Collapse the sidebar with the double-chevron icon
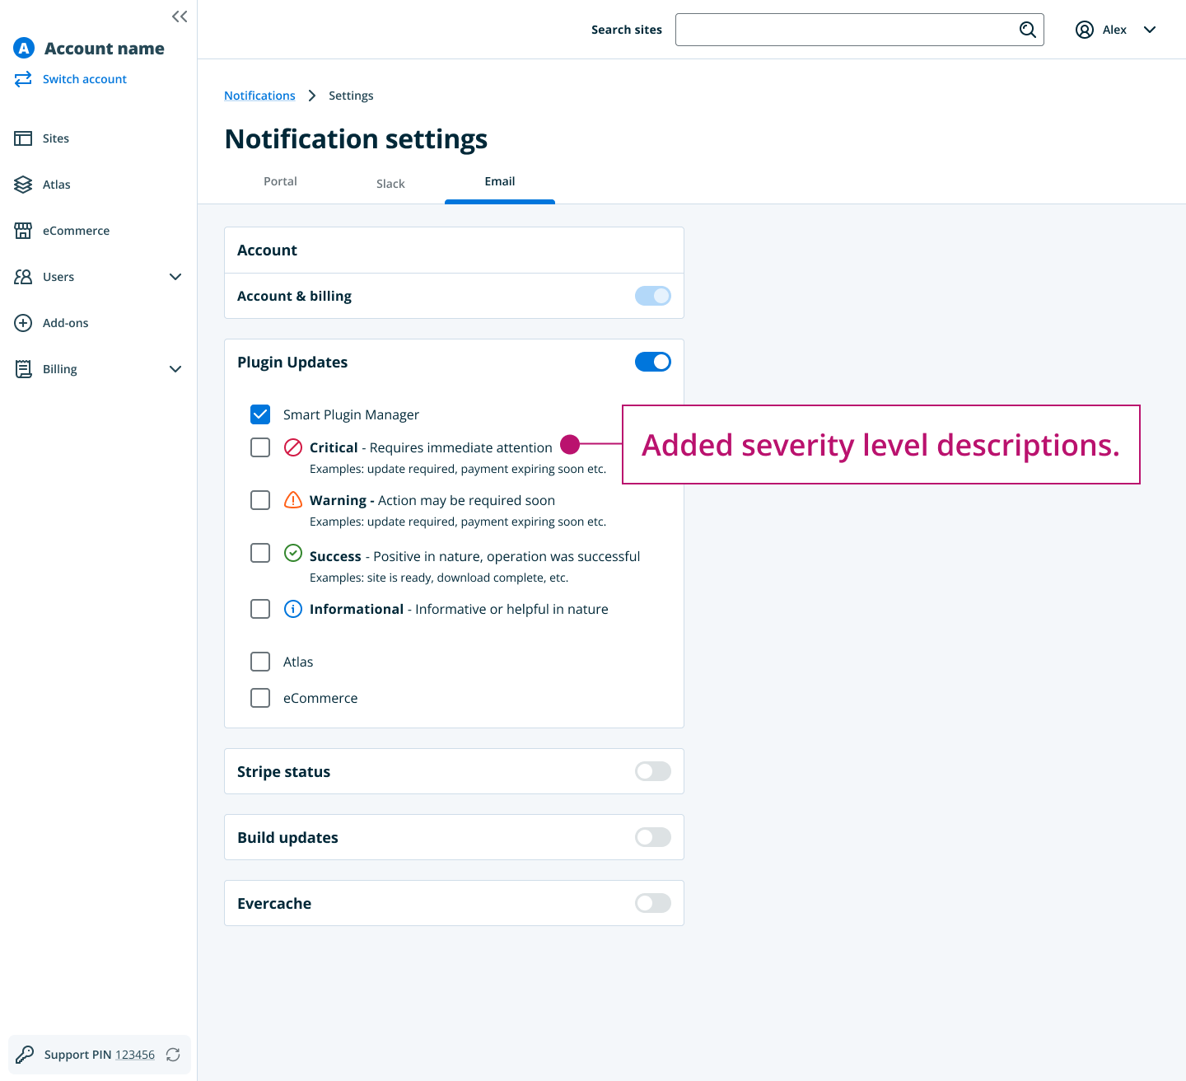 [x=180, y=16]
